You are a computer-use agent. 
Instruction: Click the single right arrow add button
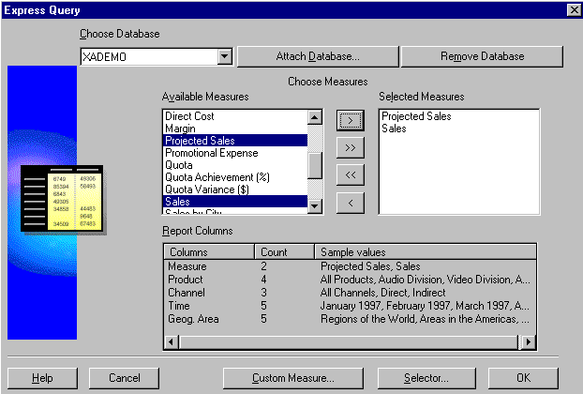click(x=350, y=120)
